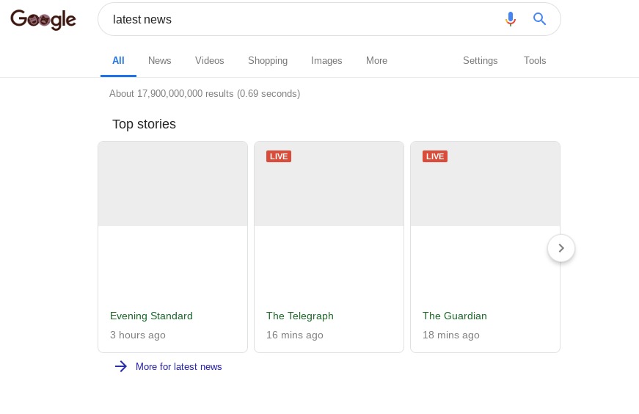The image size is (639, 414).
Task: Open The Telegraph source name link
Action: 300,316
